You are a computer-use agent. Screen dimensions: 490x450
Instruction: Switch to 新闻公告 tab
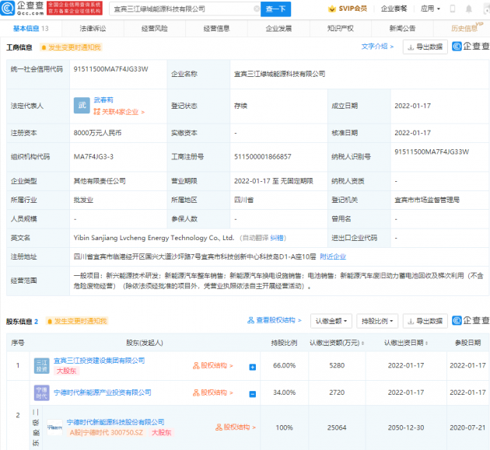(x=402, y=29)
